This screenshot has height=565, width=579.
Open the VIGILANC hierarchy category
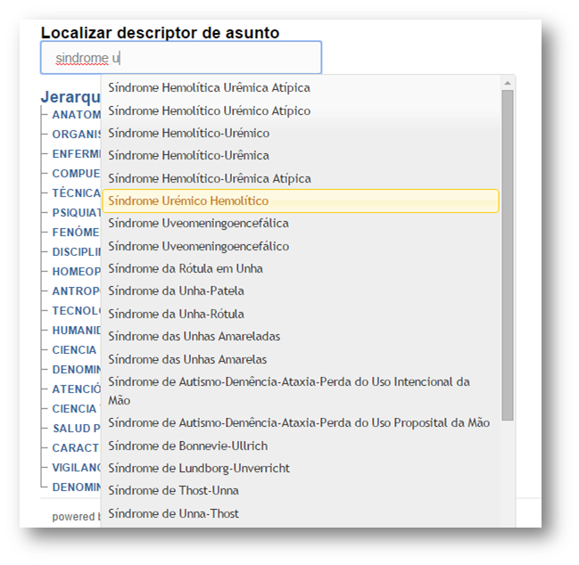pos(77,468)
